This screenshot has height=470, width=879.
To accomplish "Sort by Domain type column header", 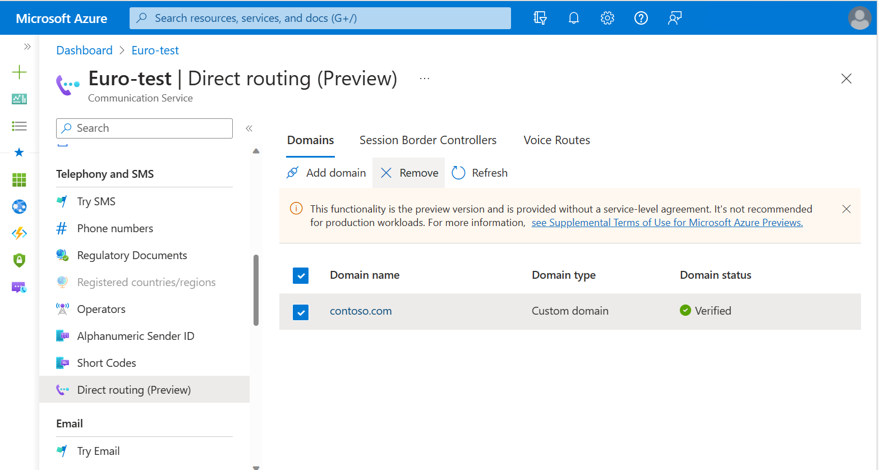I will (564, 275).
